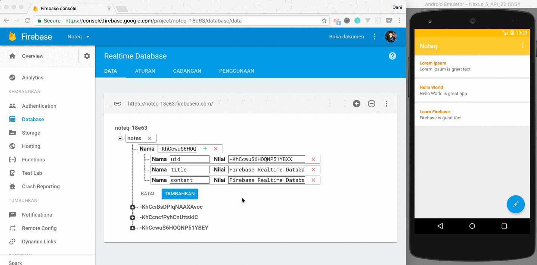Click the noteq-18e63 root node
This screenshot has width=537, height=265.
point(131,128)
